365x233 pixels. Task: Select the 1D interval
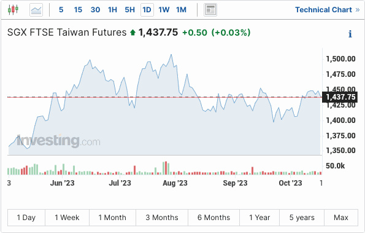pos(147,10)
